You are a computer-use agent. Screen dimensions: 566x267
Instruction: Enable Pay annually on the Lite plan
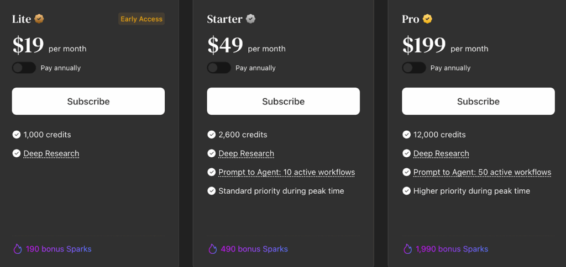[24, 68]
